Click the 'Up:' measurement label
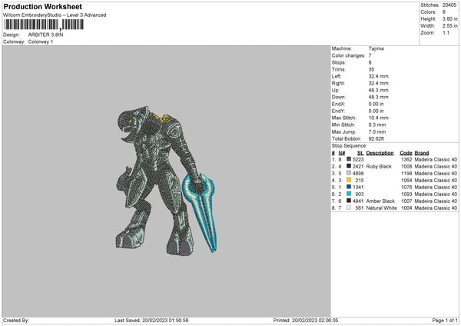The image size is (461, 326). point(336,90)
